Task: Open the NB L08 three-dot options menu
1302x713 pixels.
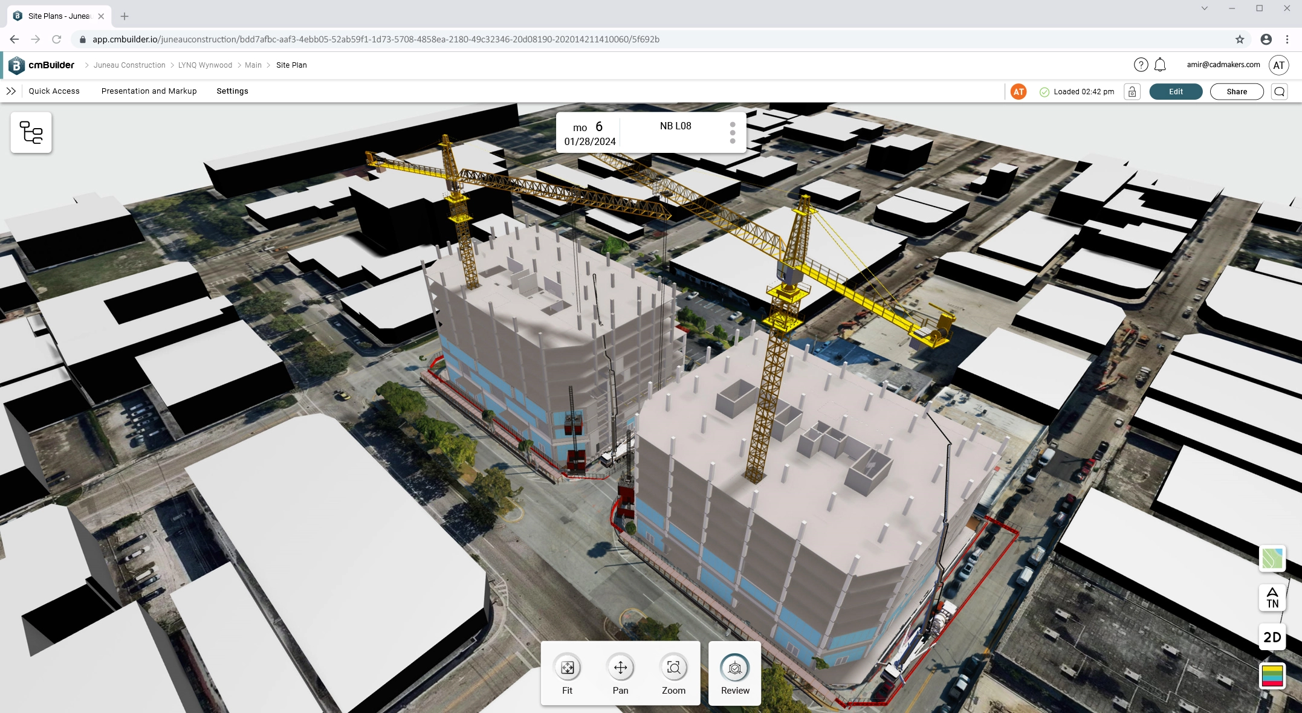Action: [x=733, y=132]
